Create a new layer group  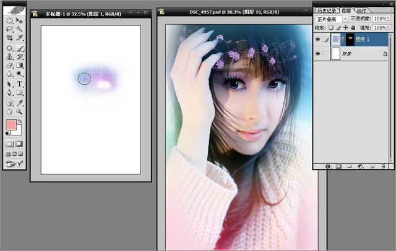(x=349, y=166)
